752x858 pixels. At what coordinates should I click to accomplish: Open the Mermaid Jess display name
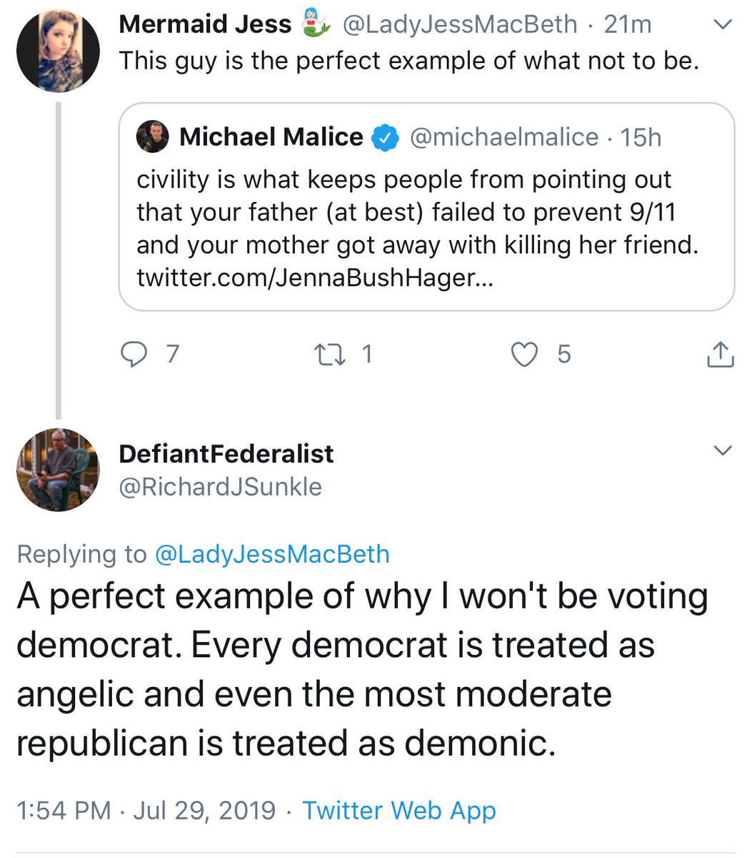click(205, 25)
